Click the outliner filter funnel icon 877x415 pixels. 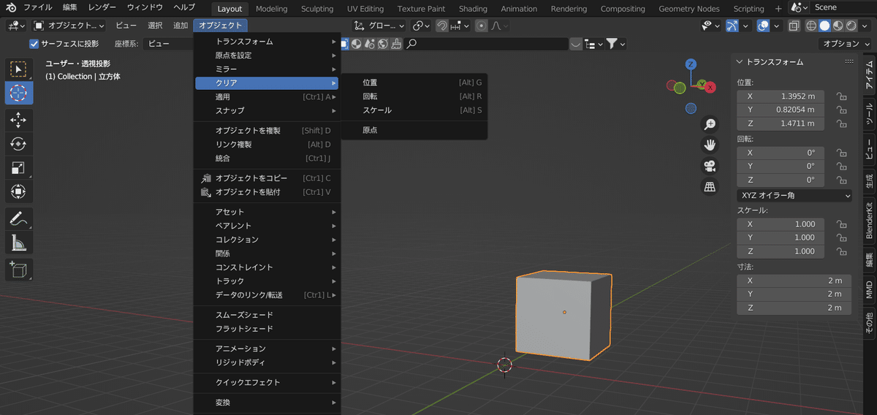(612, 45)
